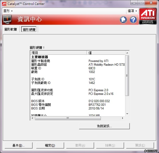
Task: Click the BIOS date 2010/06/14
Action: (96, 108)
